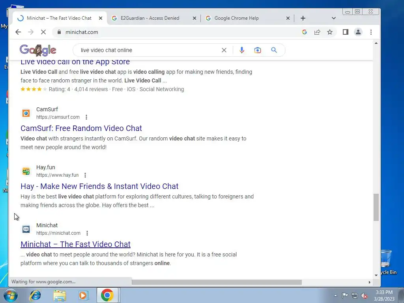Click the horizontal scrollbar thumb
This screenshot has height=303, width=404.
[x=217, y=282]
